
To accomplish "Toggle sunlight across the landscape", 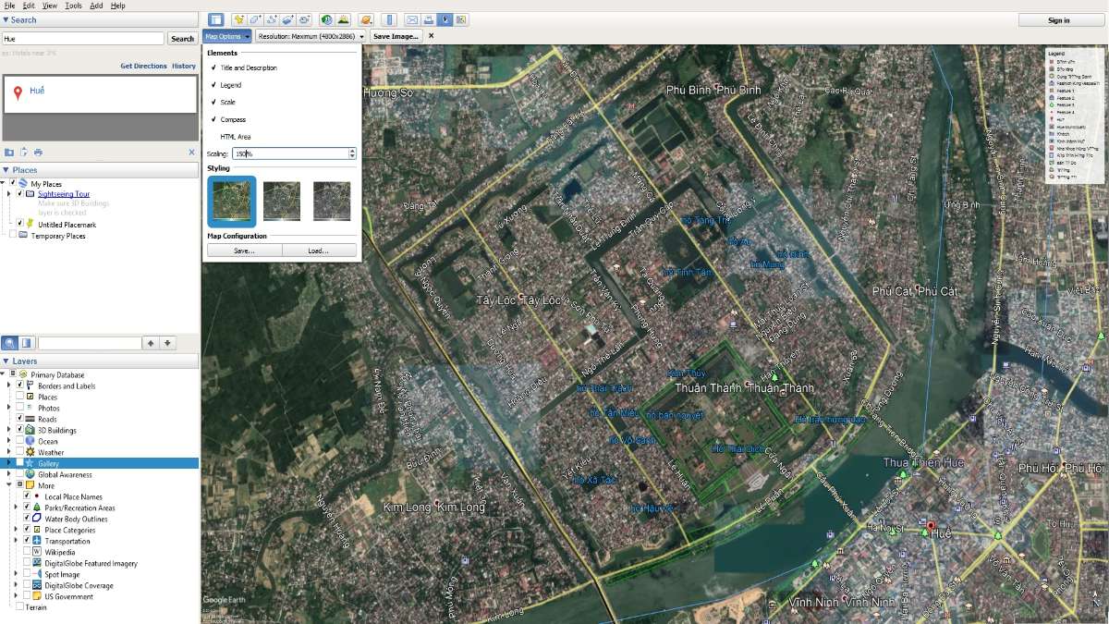I will click(x=344, y=18).
